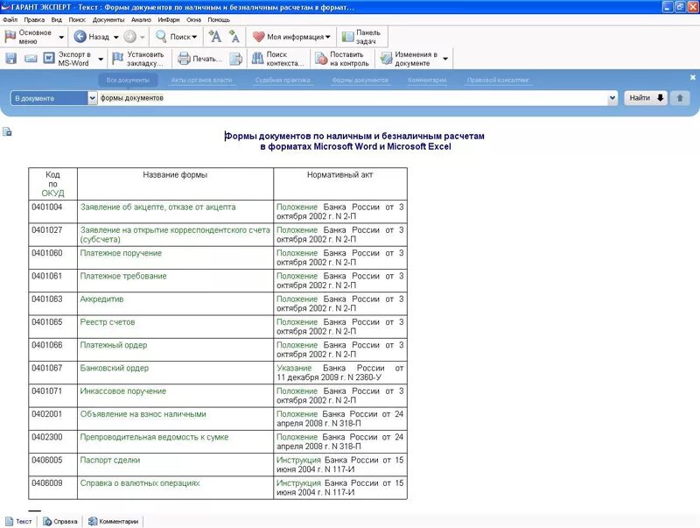Export to MS-Word icon
Screen dimensions: 700x528
49,58
